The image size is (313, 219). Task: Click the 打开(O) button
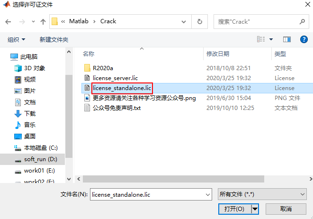click(234, 209)
